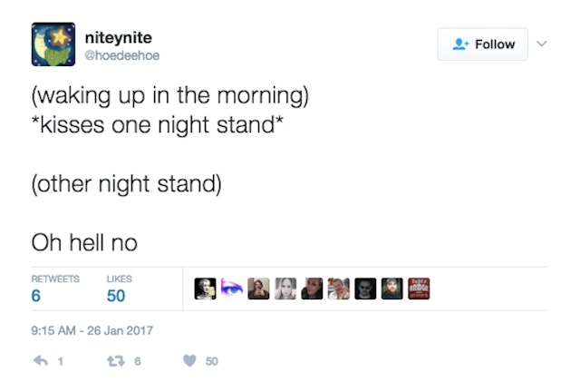View the 50 Likes count
580x392 pixels.
pyautogui.click(x=116, y=296)
